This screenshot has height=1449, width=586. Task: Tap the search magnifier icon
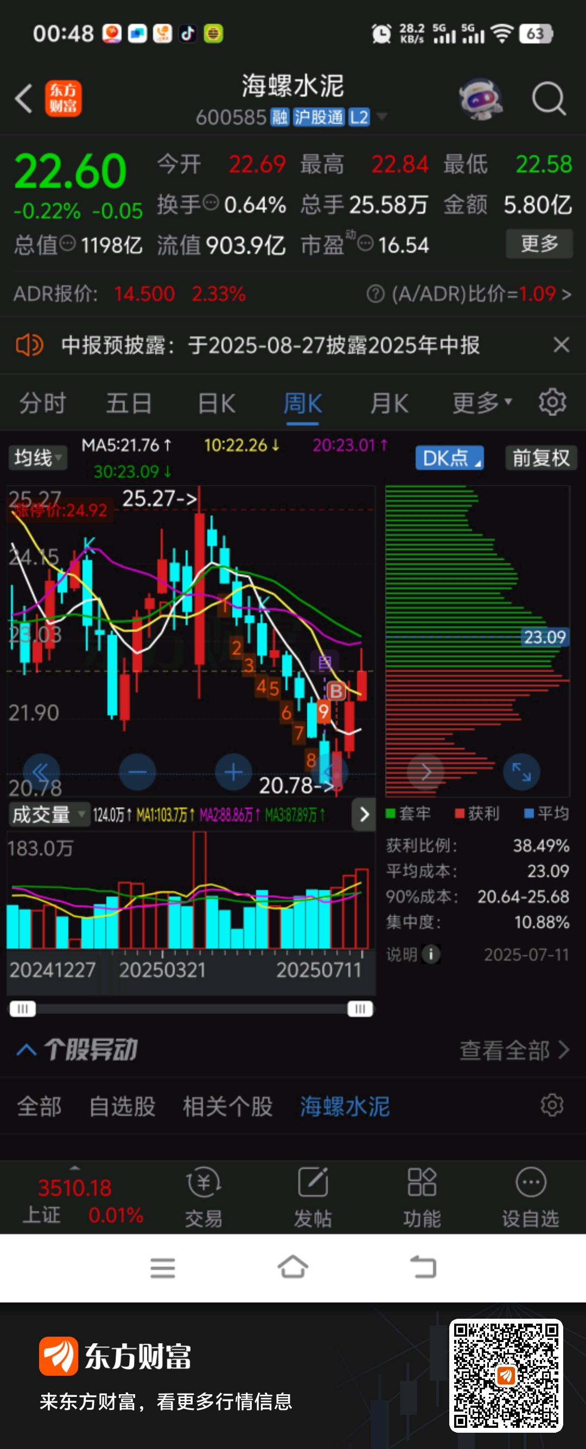click(549, 98)
